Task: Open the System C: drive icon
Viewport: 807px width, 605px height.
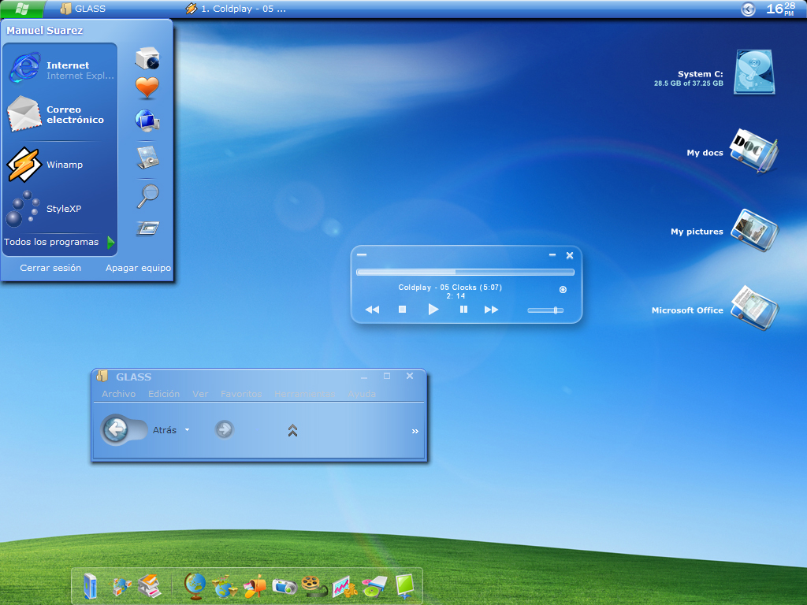Action: 754,72
